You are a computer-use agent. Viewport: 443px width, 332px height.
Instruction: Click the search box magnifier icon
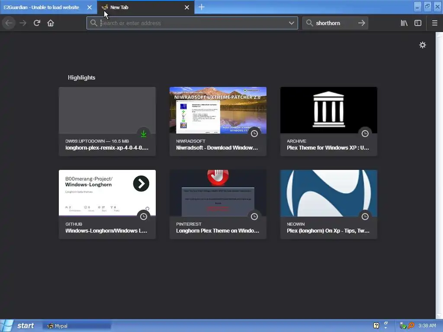tap(309, 23)
